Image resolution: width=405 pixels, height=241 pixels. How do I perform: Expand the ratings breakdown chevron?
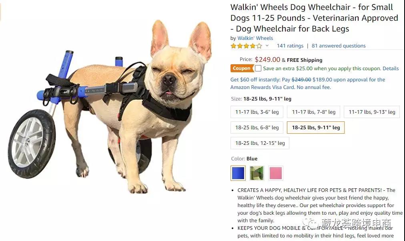tap(267, 46)
